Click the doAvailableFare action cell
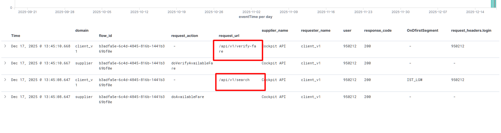The image size is (501, 133). [187, 97]
